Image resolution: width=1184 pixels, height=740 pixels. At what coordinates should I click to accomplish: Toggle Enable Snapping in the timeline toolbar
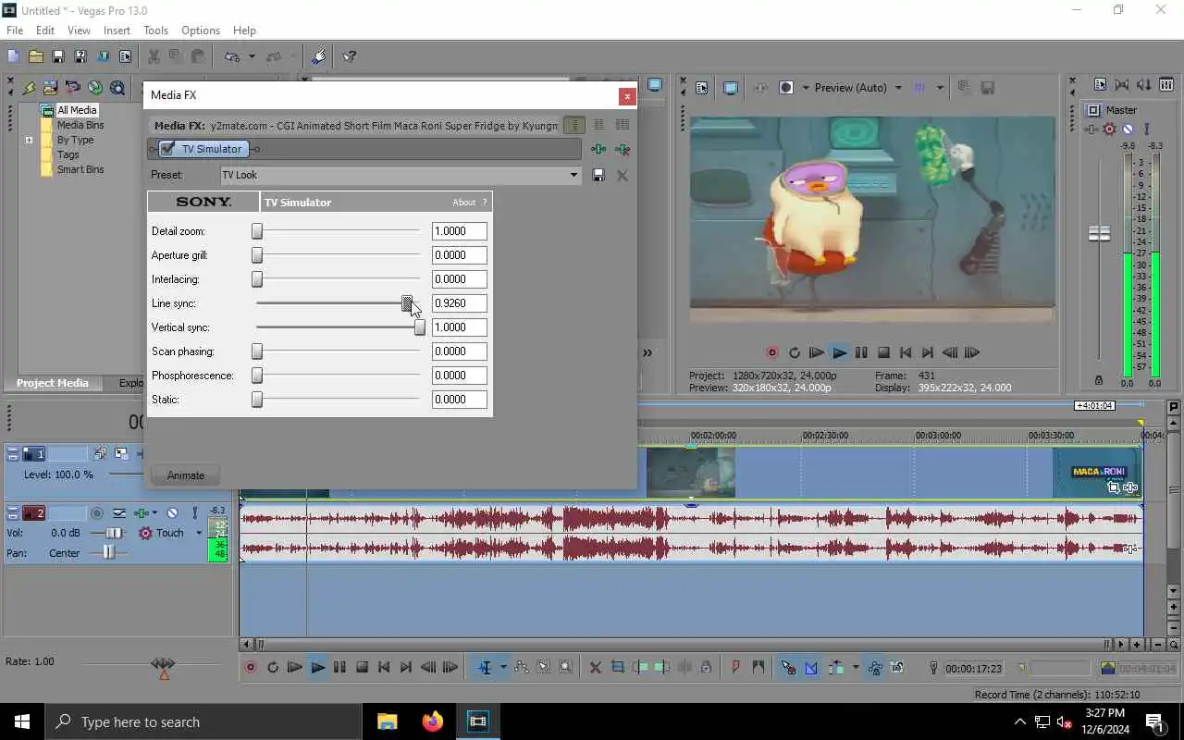point(788,667)
